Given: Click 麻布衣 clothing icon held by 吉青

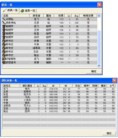Looking at the screenshot, I should click(x=4, y=41).
